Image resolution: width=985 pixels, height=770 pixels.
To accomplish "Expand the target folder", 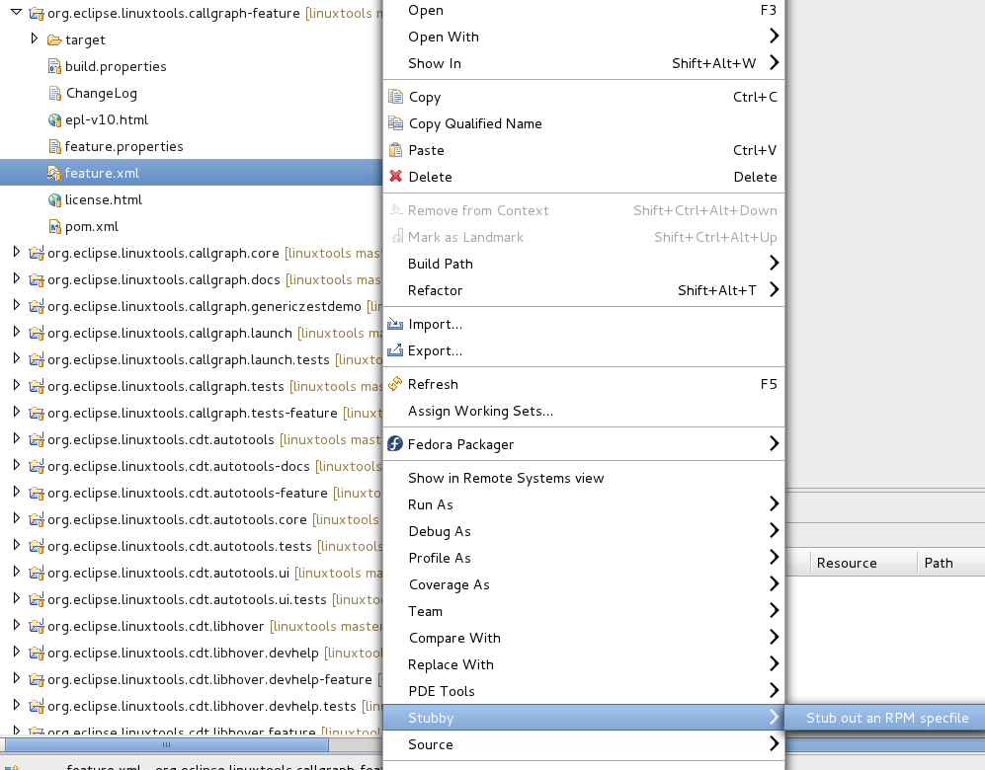I will click(35, 38).
